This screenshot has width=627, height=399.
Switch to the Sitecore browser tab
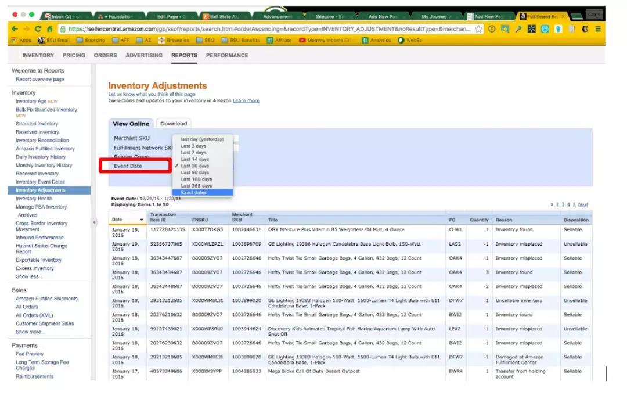point(330,16)
